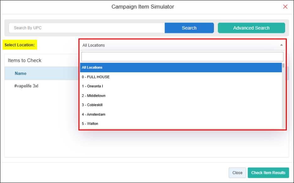Click the location list scrollbar

click(x=283, y=94)
